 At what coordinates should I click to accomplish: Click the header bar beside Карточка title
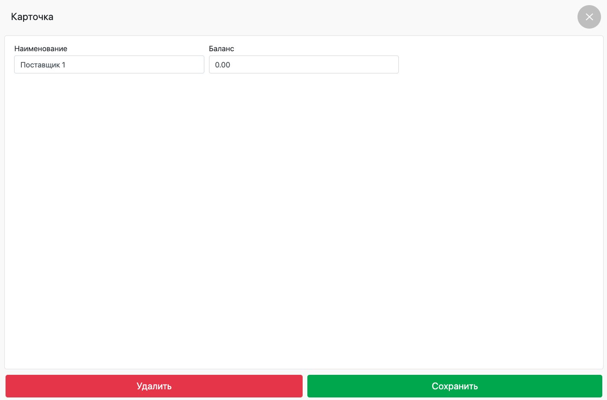coord(299,17)
